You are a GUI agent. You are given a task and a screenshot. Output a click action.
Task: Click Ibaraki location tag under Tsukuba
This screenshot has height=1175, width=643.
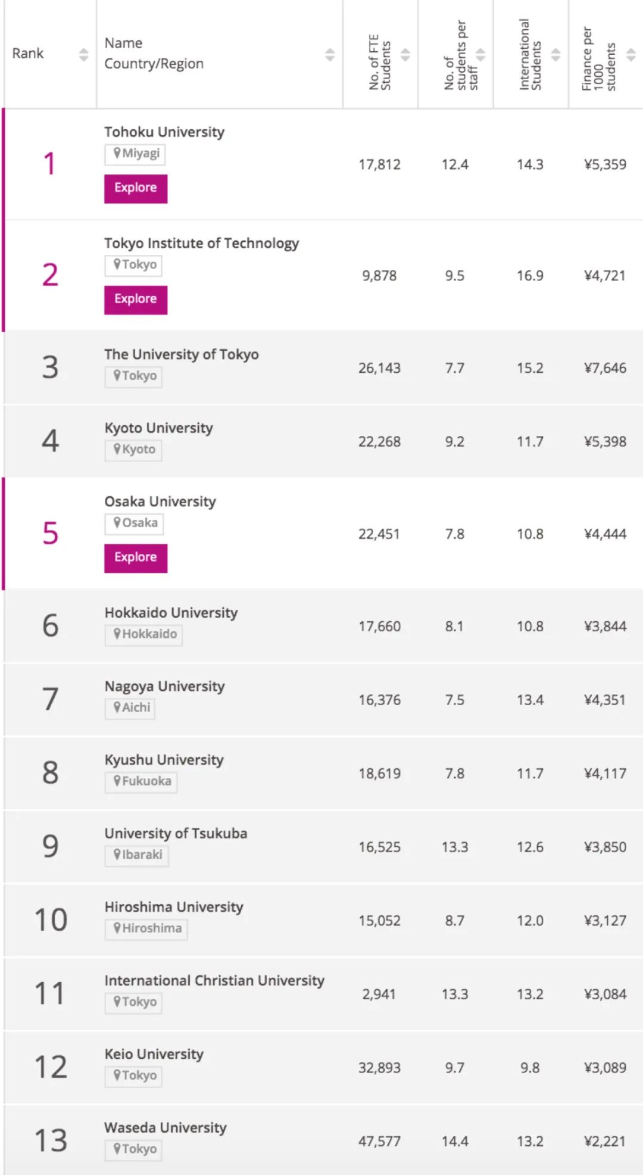click(137, 855)
